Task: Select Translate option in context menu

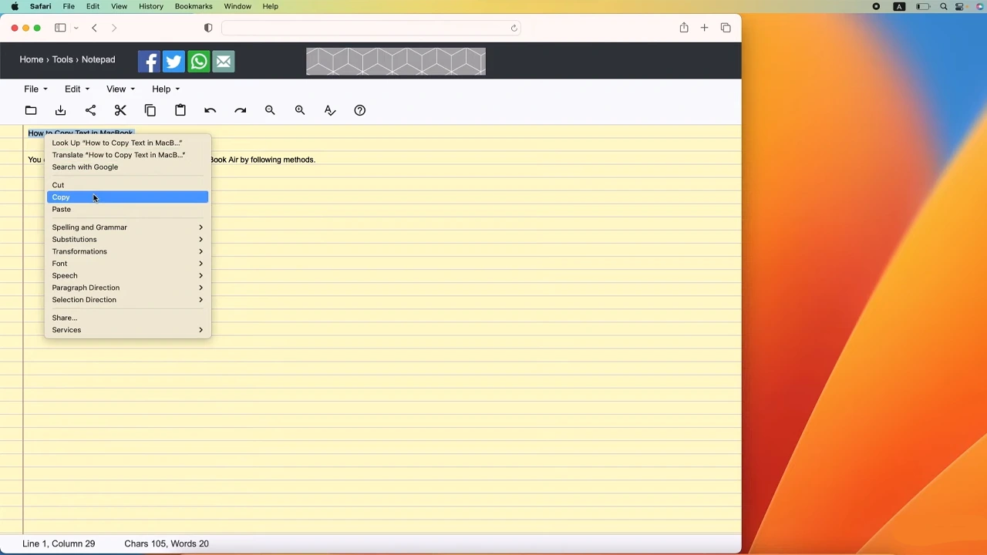Action: pos(127,155)
